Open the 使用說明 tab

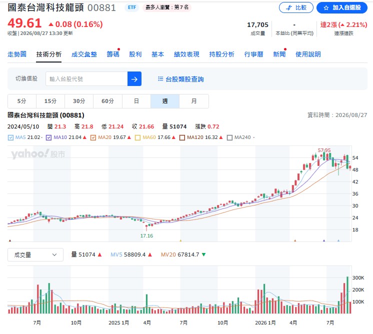tap(308, 54)
